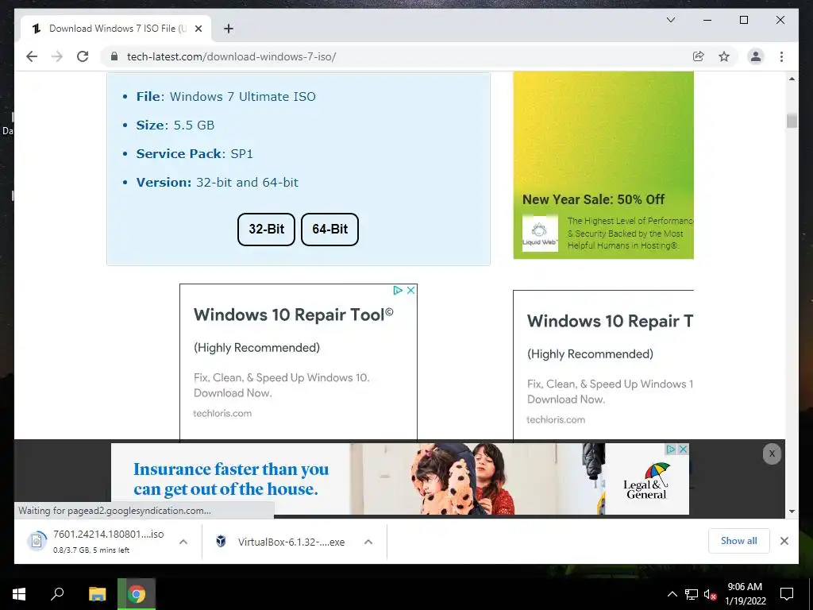Open AdChoices on Legal & General banner

coord(671,450)
